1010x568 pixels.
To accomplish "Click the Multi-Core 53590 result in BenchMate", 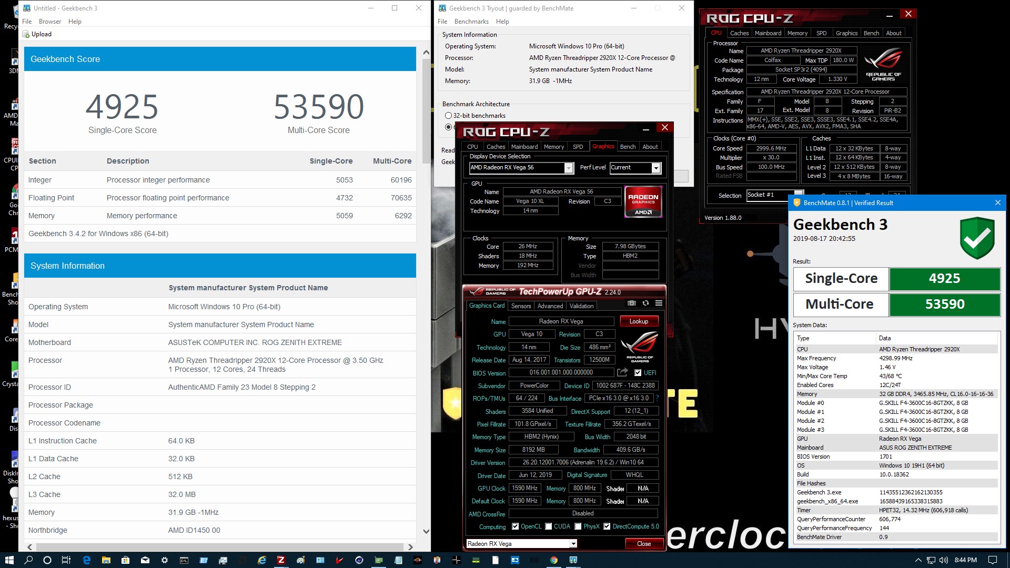I will [x=944, y=305].
